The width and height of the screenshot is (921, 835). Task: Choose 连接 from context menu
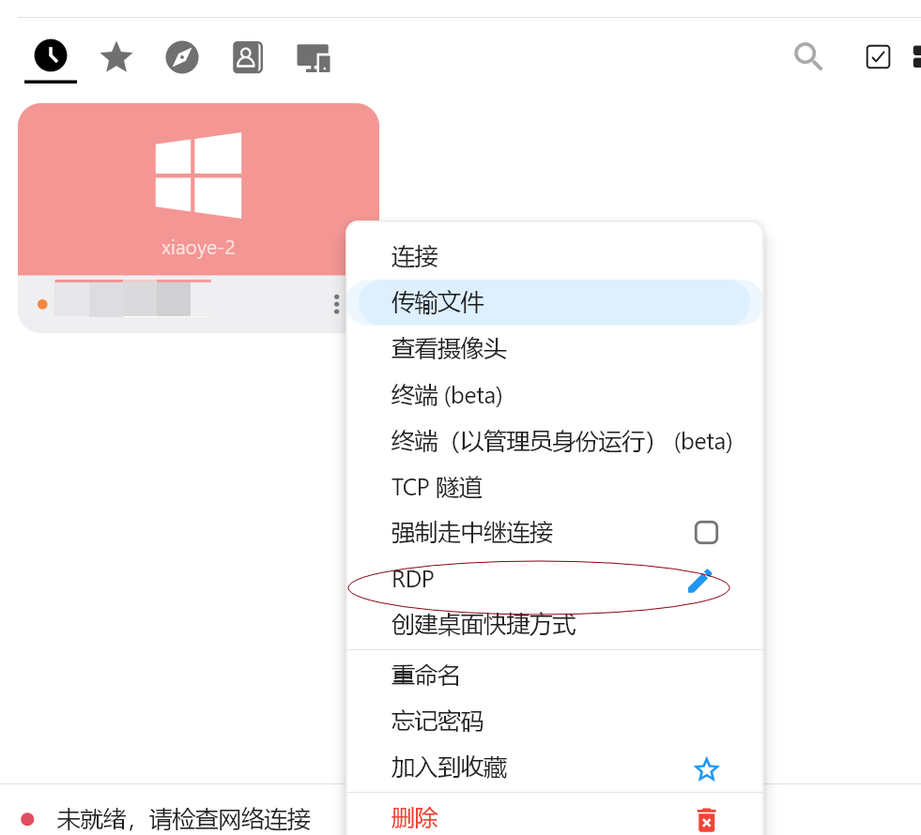tap(555, 256)
